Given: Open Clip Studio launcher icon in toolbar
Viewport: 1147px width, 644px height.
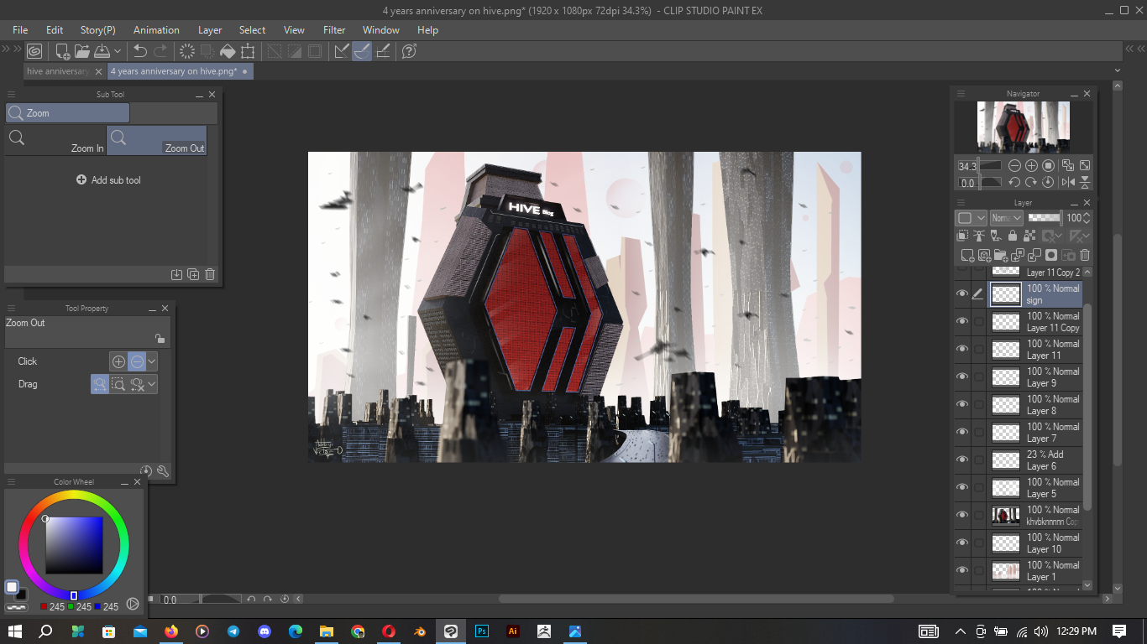Looking at the screenshot, I should point(34,51).
